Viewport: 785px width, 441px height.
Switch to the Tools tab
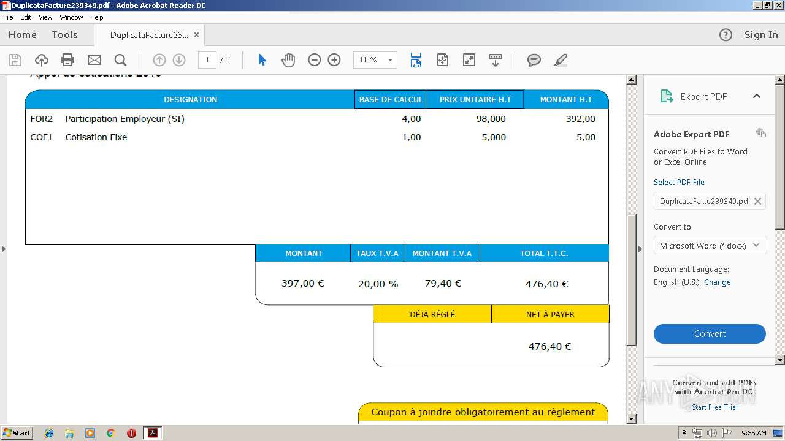pos(65,35)
